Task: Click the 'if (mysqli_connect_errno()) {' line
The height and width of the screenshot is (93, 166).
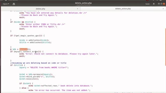Action: tap(27, 52)
